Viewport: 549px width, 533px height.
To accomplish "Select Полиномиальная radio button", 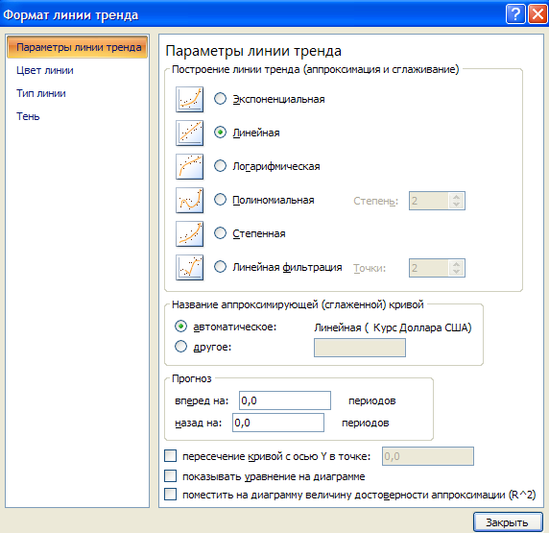I will tap(220, 200).
